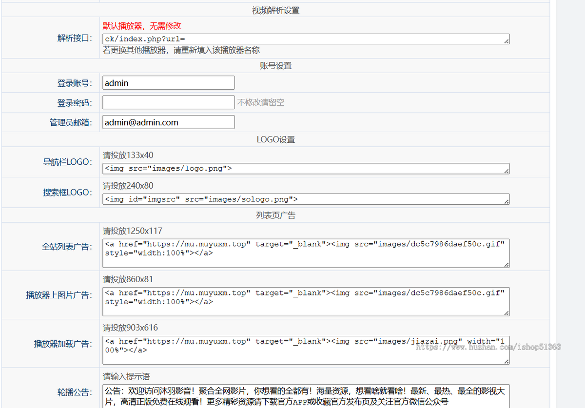Click the red 默认播放器，无需修改 notice

pyautogui.click(x=142, y=26)
